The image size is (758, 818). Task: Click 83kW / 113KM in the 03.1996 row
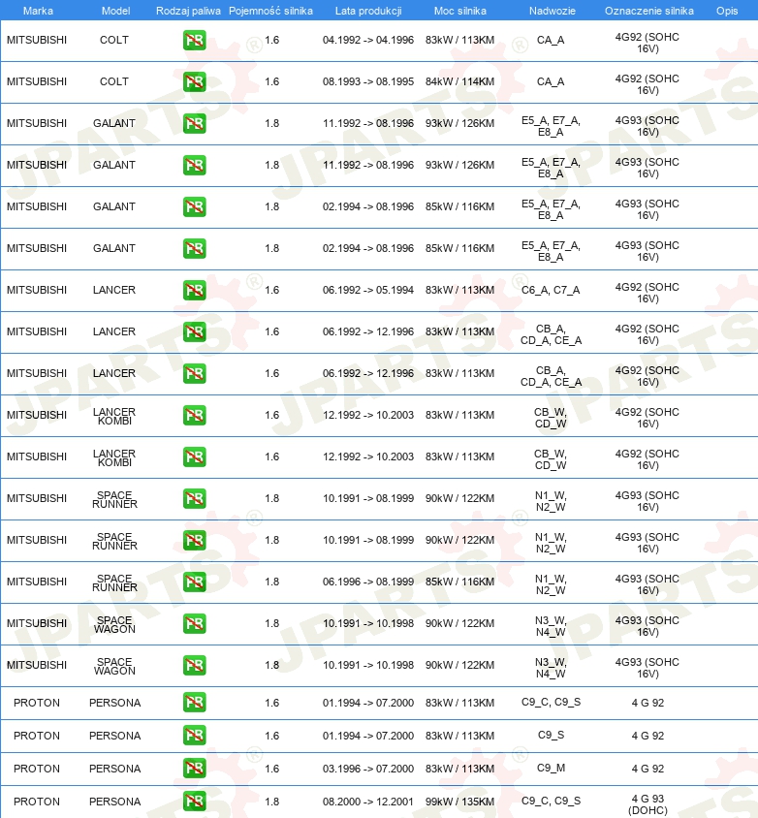459,769
